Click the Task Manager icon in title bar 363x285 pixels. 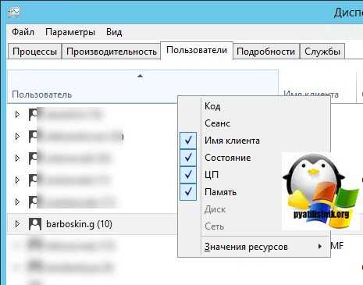[x=13, y=12]
